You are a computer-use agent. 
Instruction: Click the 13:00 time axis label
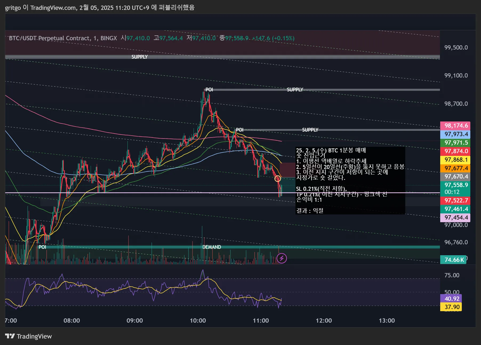[x=387, y=320]
